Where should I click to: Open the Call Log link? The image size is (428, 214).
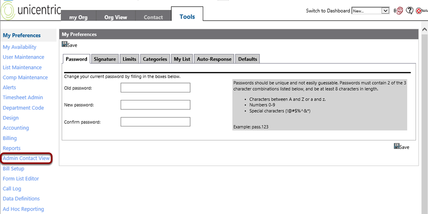coord(12,188)
